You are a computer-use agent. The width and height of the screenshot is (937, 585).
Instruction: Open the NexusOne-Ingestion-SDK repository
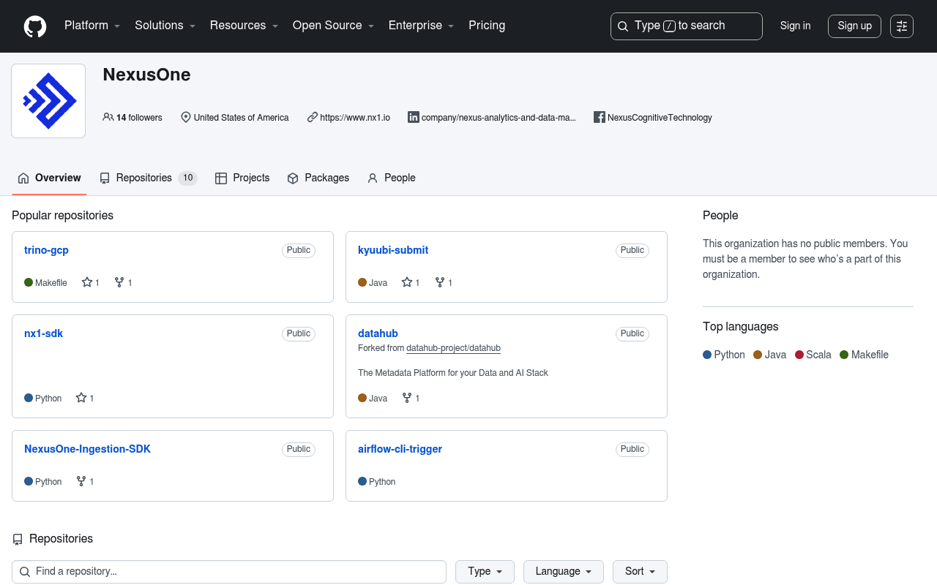87,449
